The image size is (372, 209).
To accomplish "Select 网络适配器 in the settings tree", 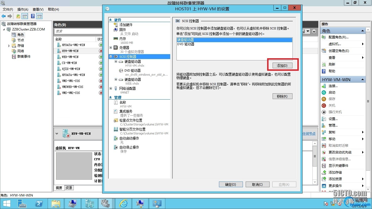I will (127, 88).
